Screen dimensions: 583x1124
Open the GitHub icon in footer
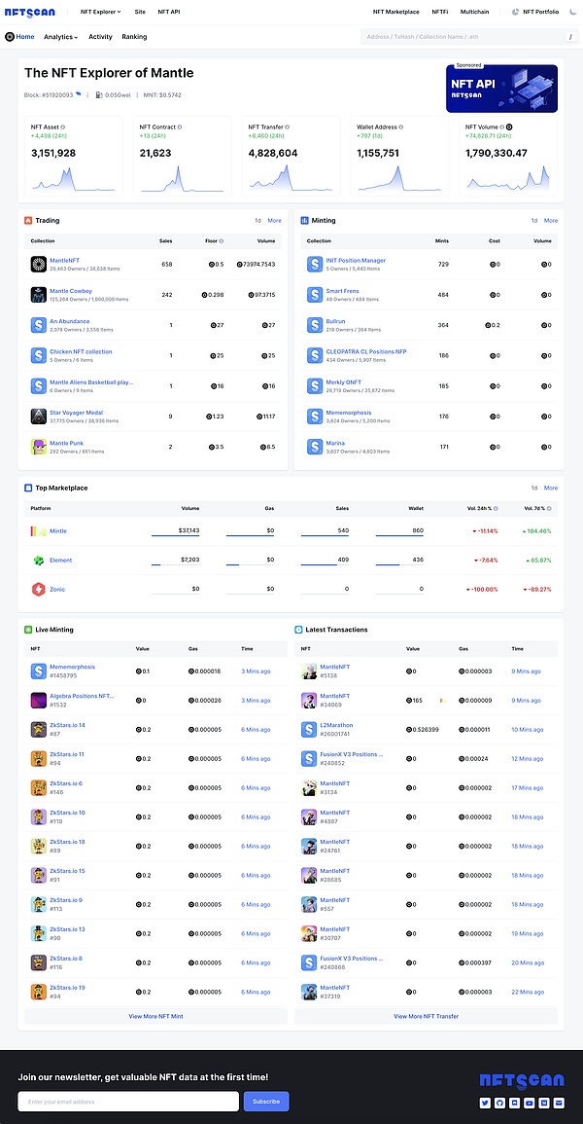[x=500, y=1103]
